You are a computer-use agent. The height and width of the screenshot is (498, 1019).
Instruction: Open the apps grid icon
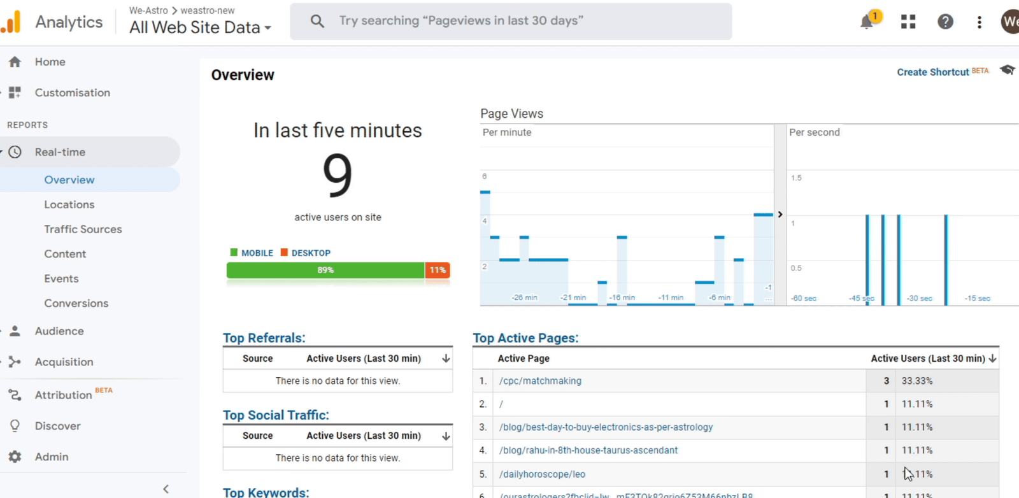pos(908,22)
